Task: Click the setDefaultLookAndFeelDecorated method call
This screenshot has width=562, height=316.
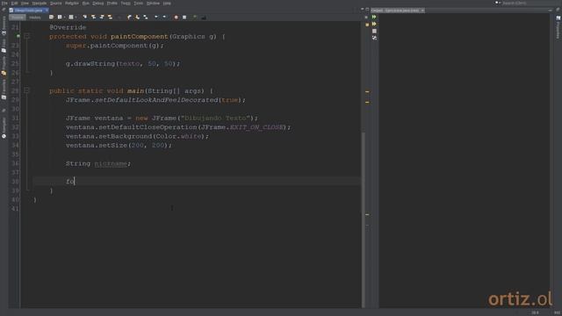Action: (156, 100)
